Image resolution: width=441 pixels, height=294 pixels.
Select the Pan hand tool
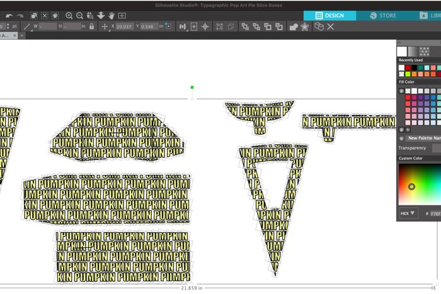[112, 15]
